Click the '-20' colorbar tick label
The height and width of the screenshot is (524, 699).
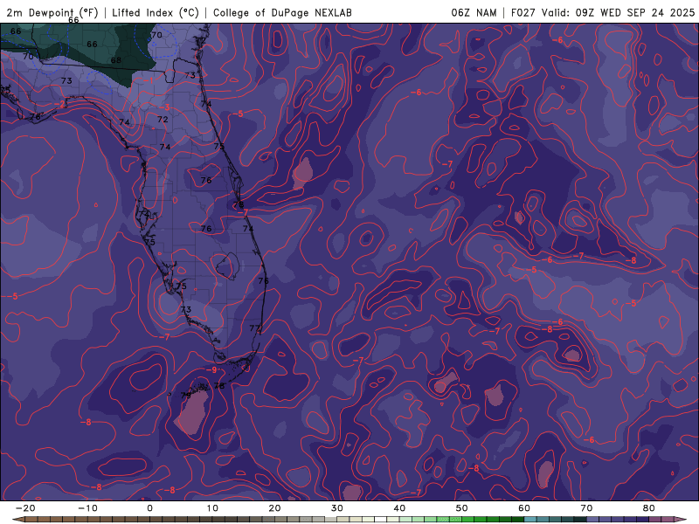[x=25, y=508]
